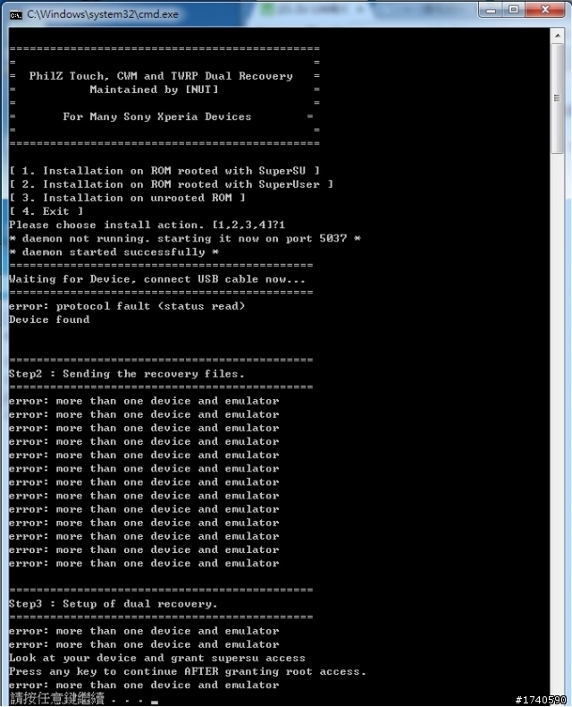Click the option 1 SuperSU installation line
This screenshot has width=572, height=707.
point(164,171)
